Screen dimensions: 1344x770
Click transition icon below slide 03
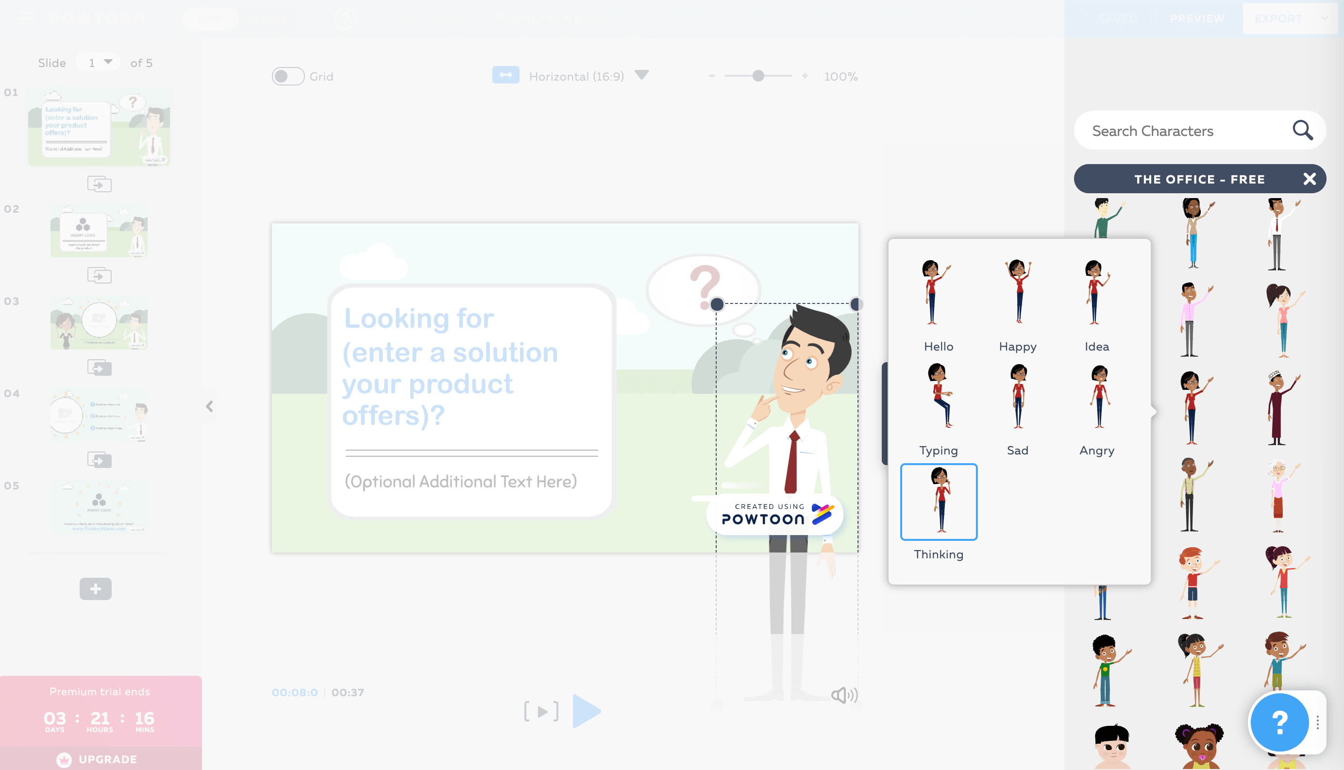[x=99, y=367]
